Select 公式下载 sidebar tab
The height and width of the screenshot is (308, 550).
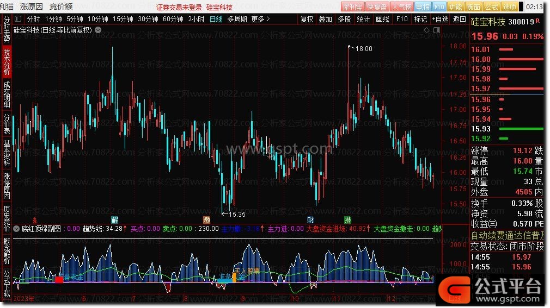(x=7, y=283)
